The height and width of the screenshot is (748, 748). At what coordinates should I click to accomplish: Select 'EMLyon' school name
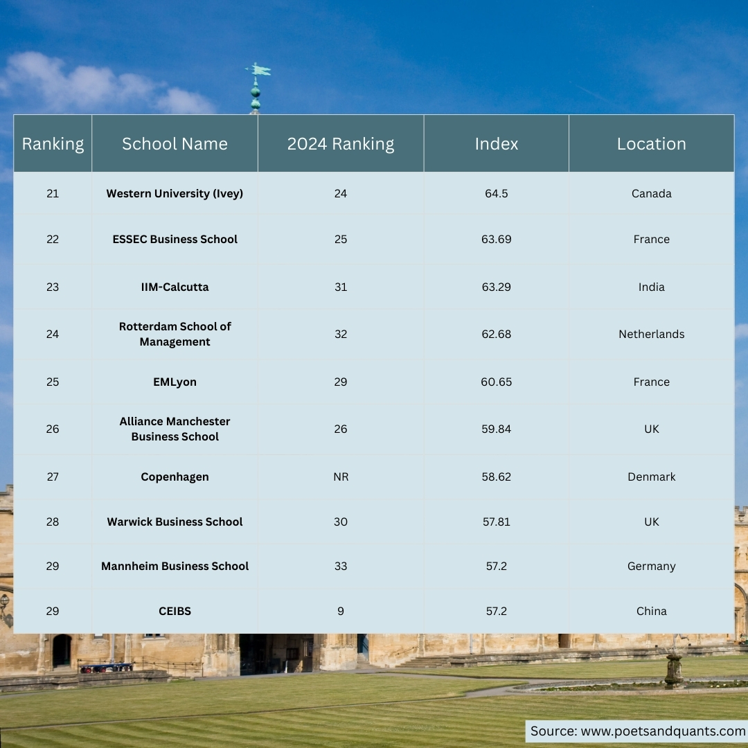[x=175, y=382]
